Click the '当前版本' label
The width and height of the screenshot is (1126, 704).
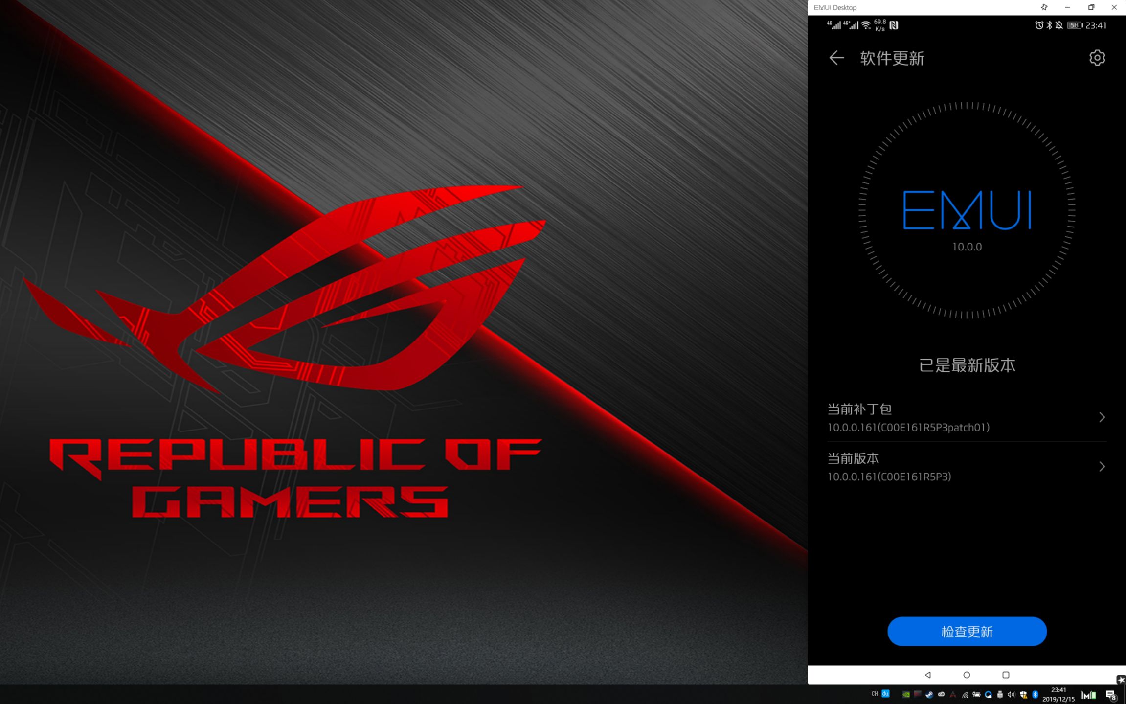[x=853, y=458]
